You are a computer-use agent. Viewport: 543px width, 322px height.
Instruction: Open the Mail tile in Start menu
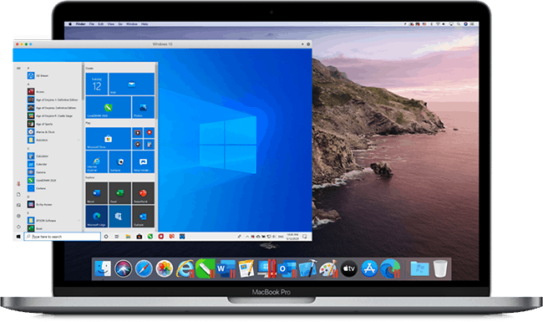132,84
